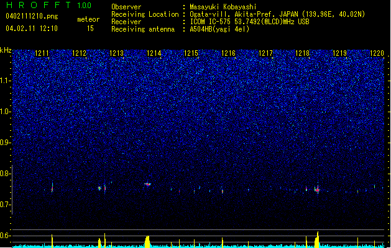
Task: Click the HROFFT program title
Action: [39, 5]
